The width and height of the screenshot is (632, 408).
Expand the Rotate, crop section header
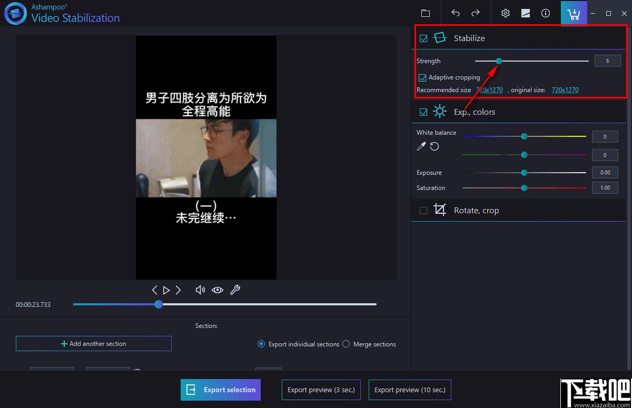point(519,211)
